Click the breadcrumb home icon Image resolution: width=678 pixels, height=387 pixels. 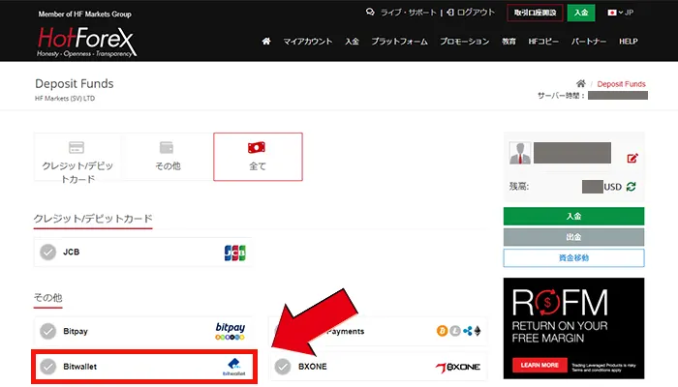tap(581, 84)
